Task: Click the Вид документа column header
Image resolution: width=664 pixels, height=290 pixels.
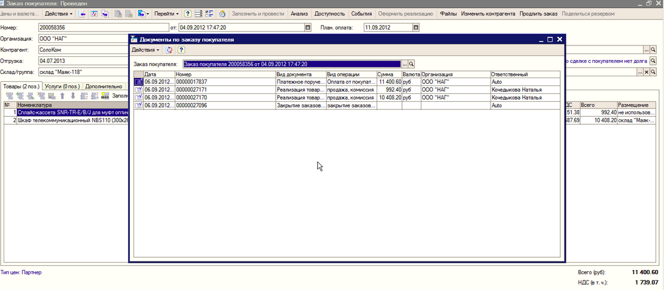Action: pos(301,74)
